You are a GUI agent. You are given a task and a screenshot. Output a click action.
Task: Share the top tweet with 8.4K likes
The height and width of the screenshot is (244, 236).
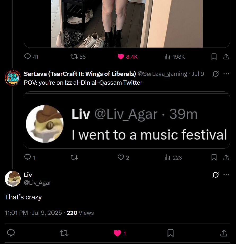[226, 57]
